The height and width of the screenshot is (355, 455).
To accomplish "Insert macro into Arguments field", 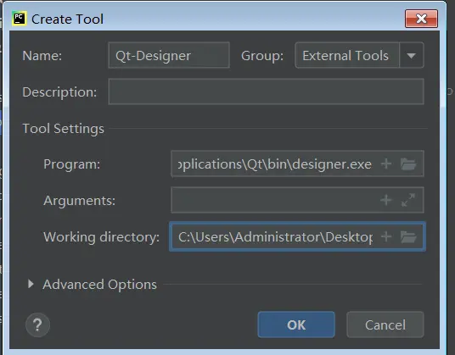I will point(386,200).
